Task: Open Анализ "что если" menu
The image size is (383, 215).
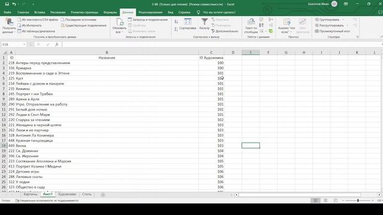Action: (287, 26)
